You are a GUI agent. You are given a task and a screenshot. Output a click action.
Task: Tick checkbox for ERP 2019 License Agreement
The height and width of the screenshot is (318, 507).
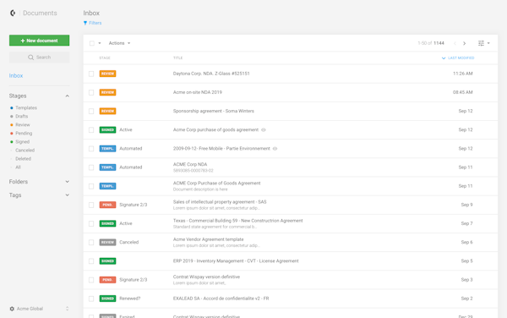click(91, 261)
